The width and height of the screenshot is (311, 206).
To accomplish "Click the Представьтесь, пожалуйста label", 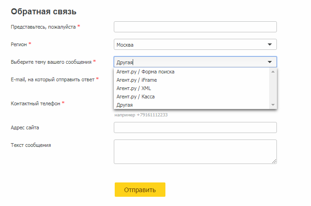I will point(43,27).
